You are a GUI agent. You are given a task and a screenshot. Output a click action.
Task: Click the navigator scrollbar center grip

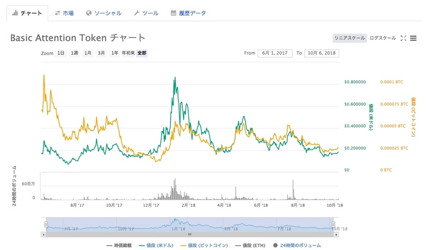pyautogui.click(x=189, y=235)
